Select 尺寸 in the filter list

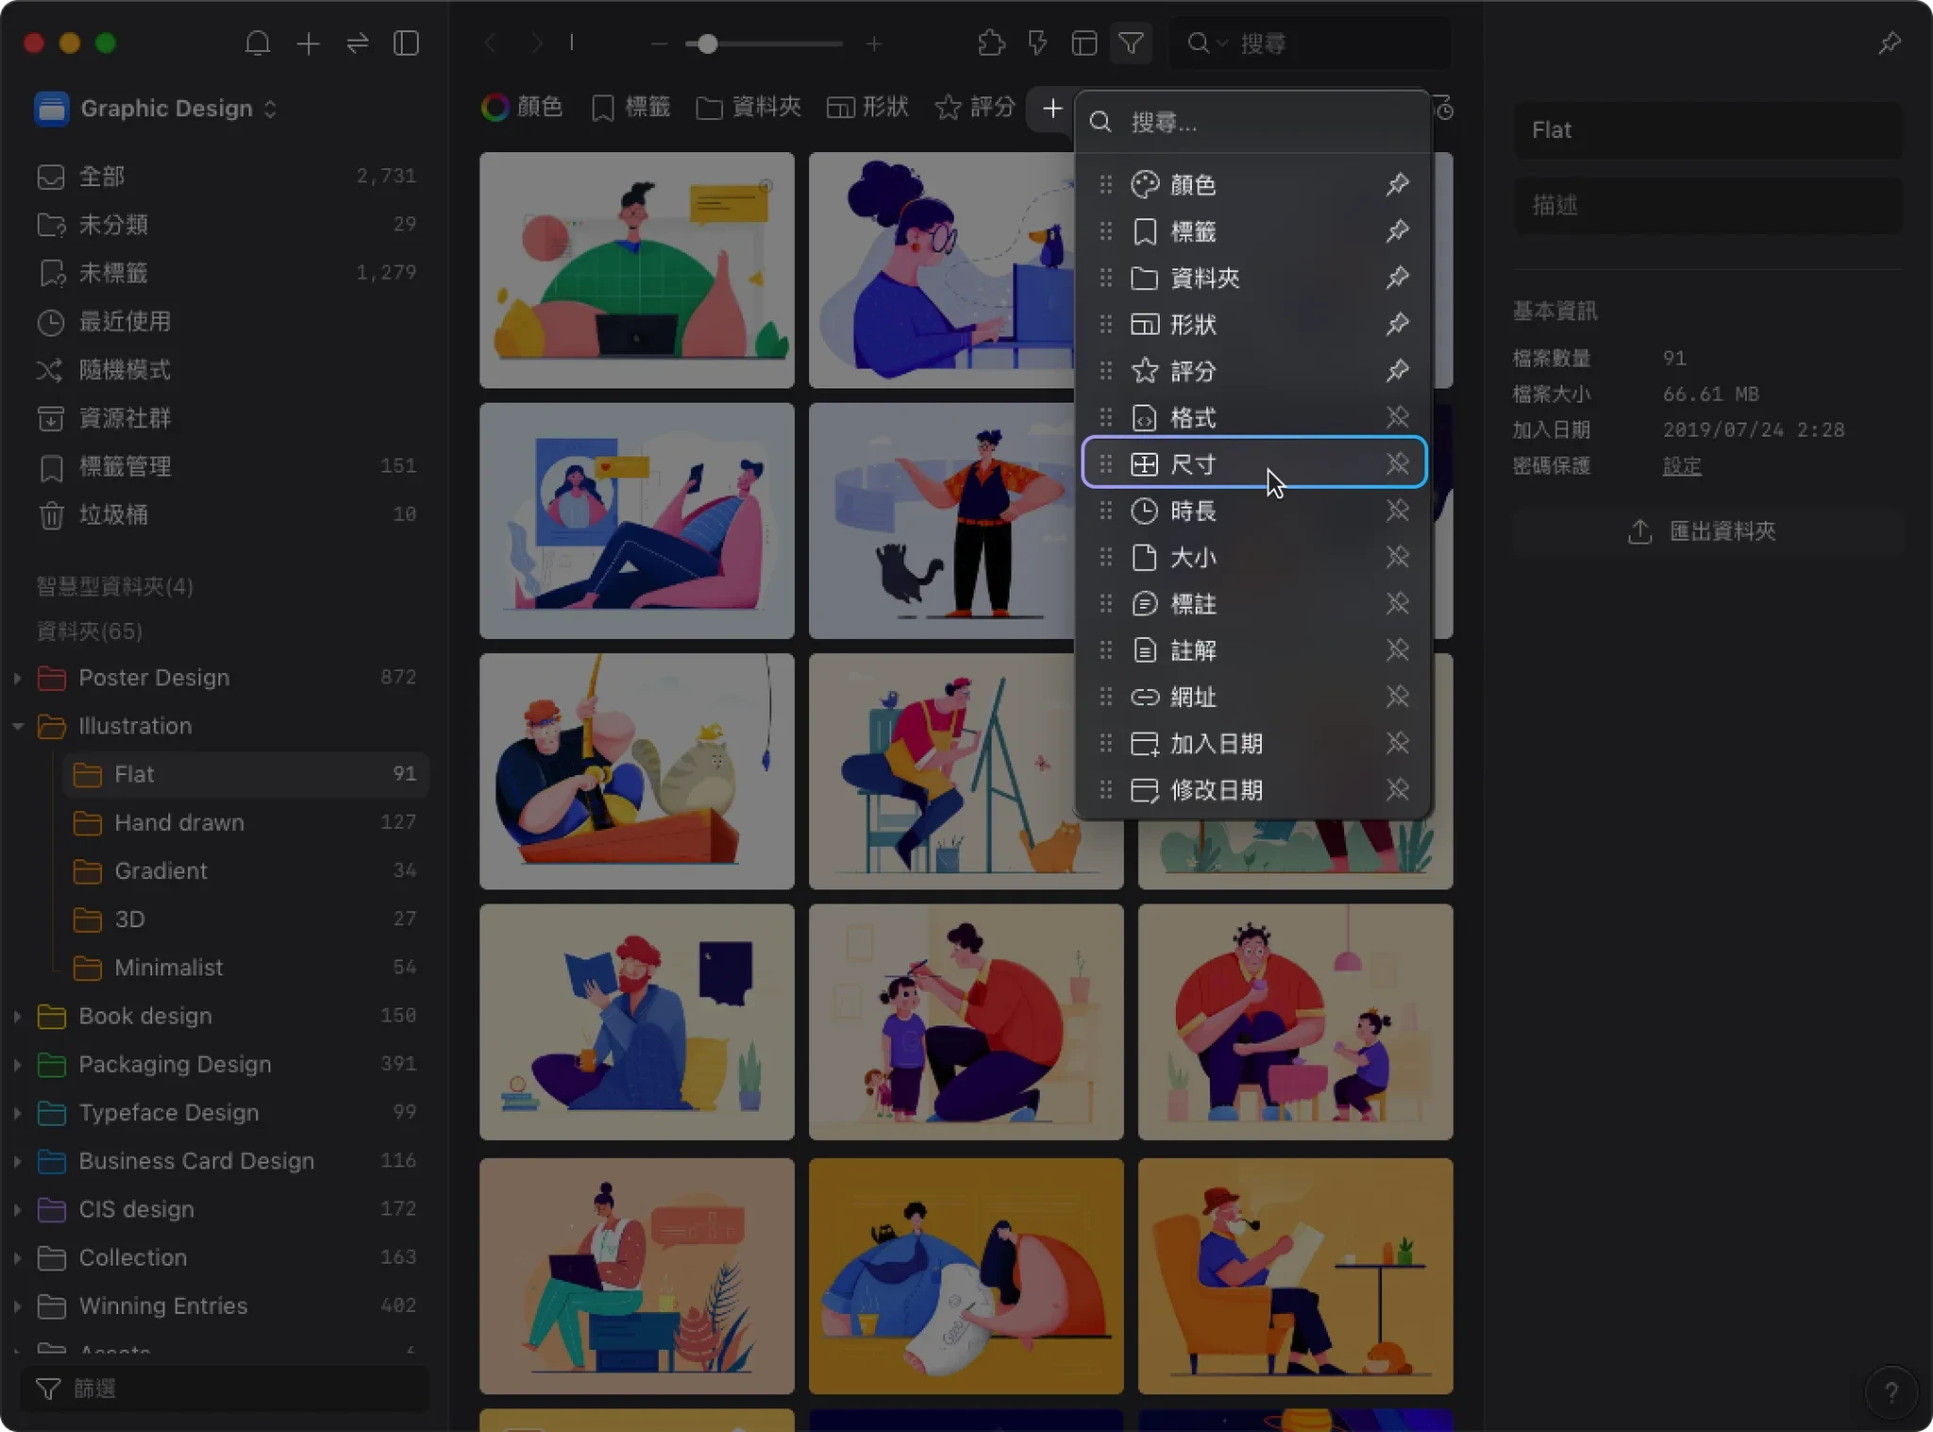[x=1253, y=463]
